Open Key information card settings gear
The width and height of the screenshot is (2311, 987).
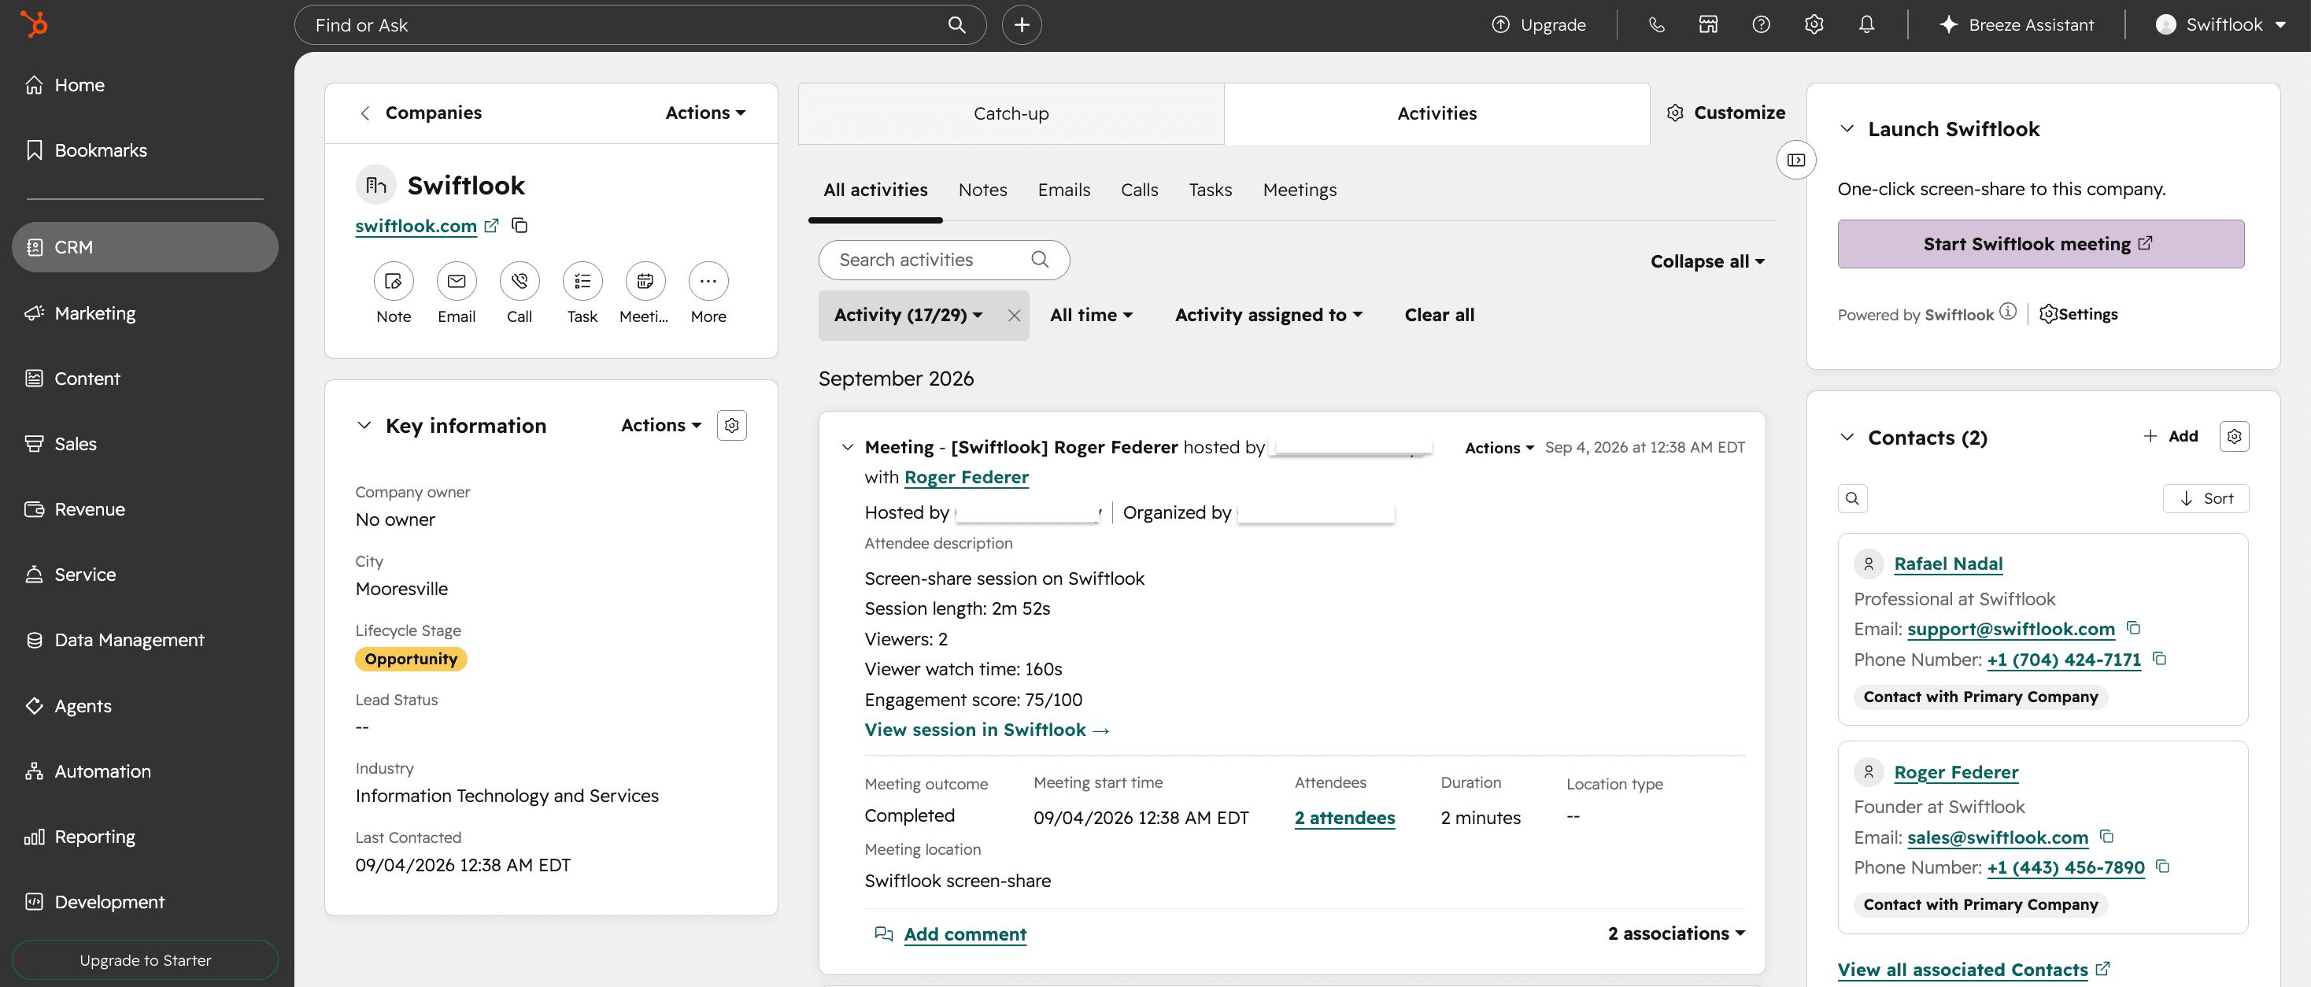pyautogui.click(x=732, y=425)
